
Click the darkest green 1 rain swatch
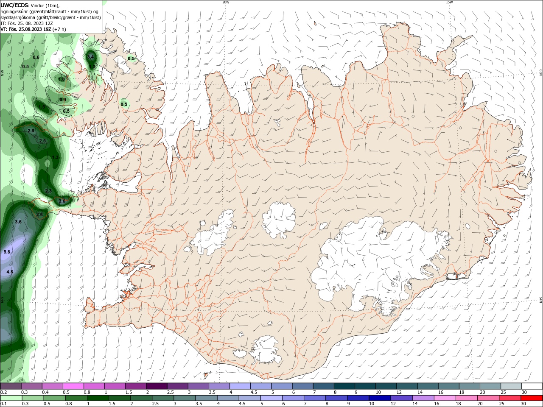pos(98,398)
